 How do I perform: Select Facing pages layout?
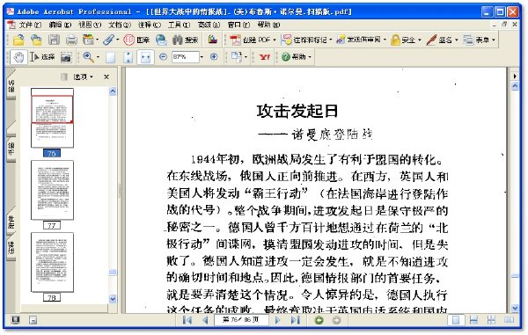(x=509, y=320)
